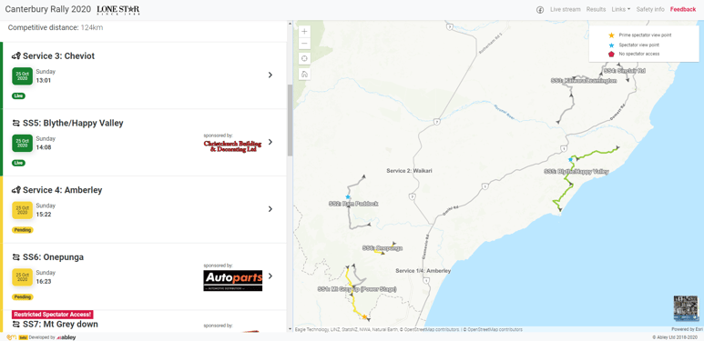Click the QR code thumbnail on map

click(686, 308)
